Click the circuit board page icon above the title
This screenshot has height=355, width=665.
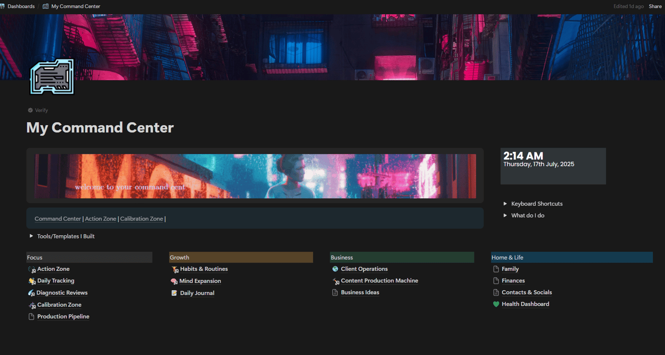click(x=52, y=76)
